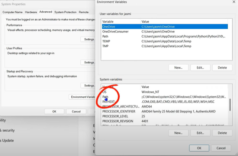This screenshot has width=238, height=156.
Task: Click the Environment Variables button
Action: [82, 97]
